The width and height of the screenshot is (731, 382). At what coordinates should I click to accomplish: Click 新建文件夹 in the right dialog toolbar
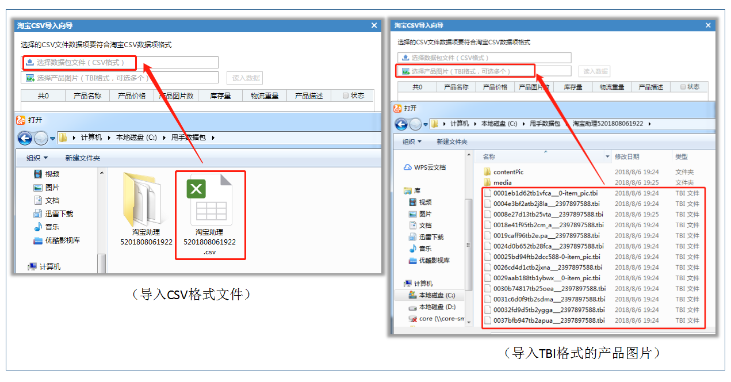pyautogui.click(x=452, y=142)
